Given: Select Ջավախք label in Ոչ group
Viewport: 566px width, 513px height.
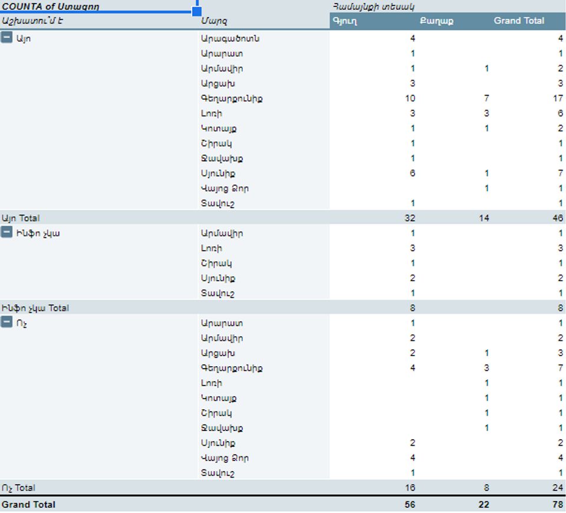Looking at the screenshot, I should pos(222,428).
